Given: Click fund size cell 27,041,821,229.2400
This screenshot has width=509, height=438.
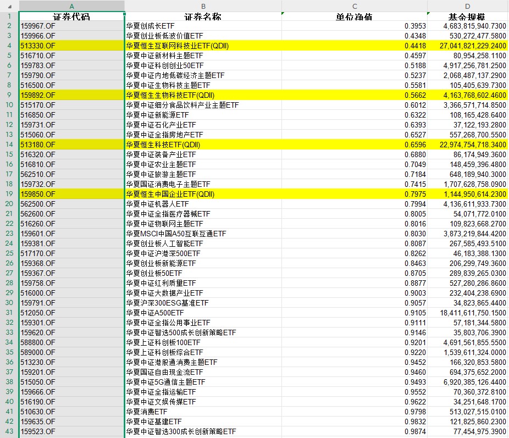Looking at the screenshot, I should (x=467, y=46).
